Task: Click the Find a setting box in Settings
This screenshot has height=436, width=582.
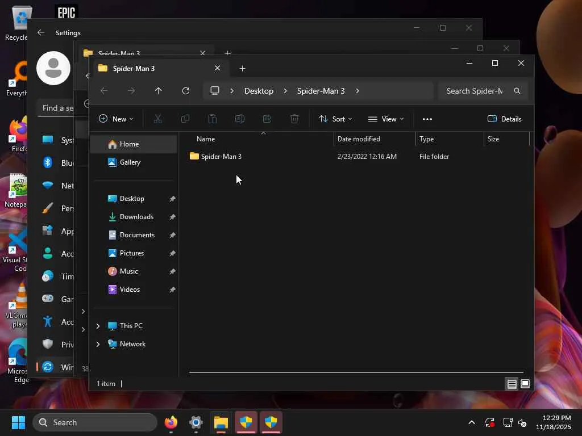Action: (x=57, y=108)
